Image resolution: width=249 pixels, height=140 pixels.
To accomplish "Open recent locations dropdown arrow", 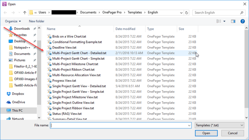I will (x=19, y=12).
